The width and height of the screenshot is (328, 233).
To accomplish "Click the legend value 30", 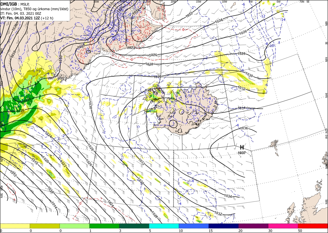I will (270, 231).
